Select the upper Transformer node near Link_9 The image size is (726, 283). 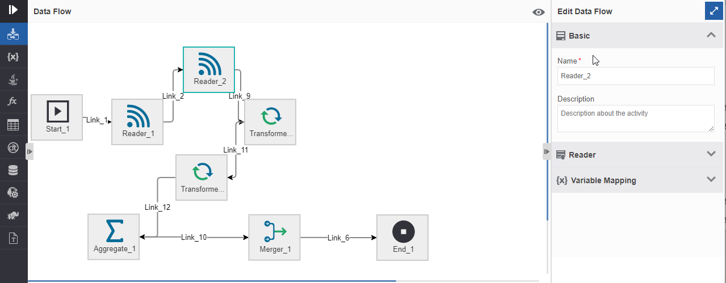[270, 122]
